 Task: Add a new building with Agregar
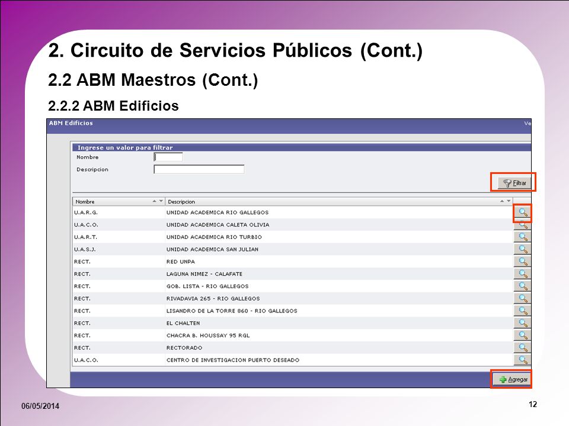[x=513, y=380]
